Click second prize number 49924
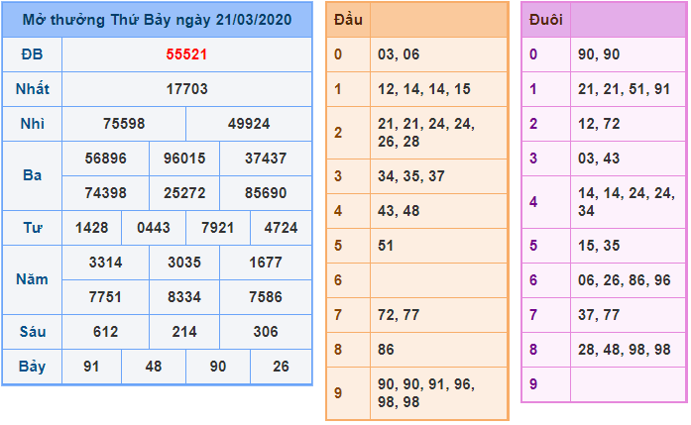Viewport: 691px width, 425px height. pos(248,125)
